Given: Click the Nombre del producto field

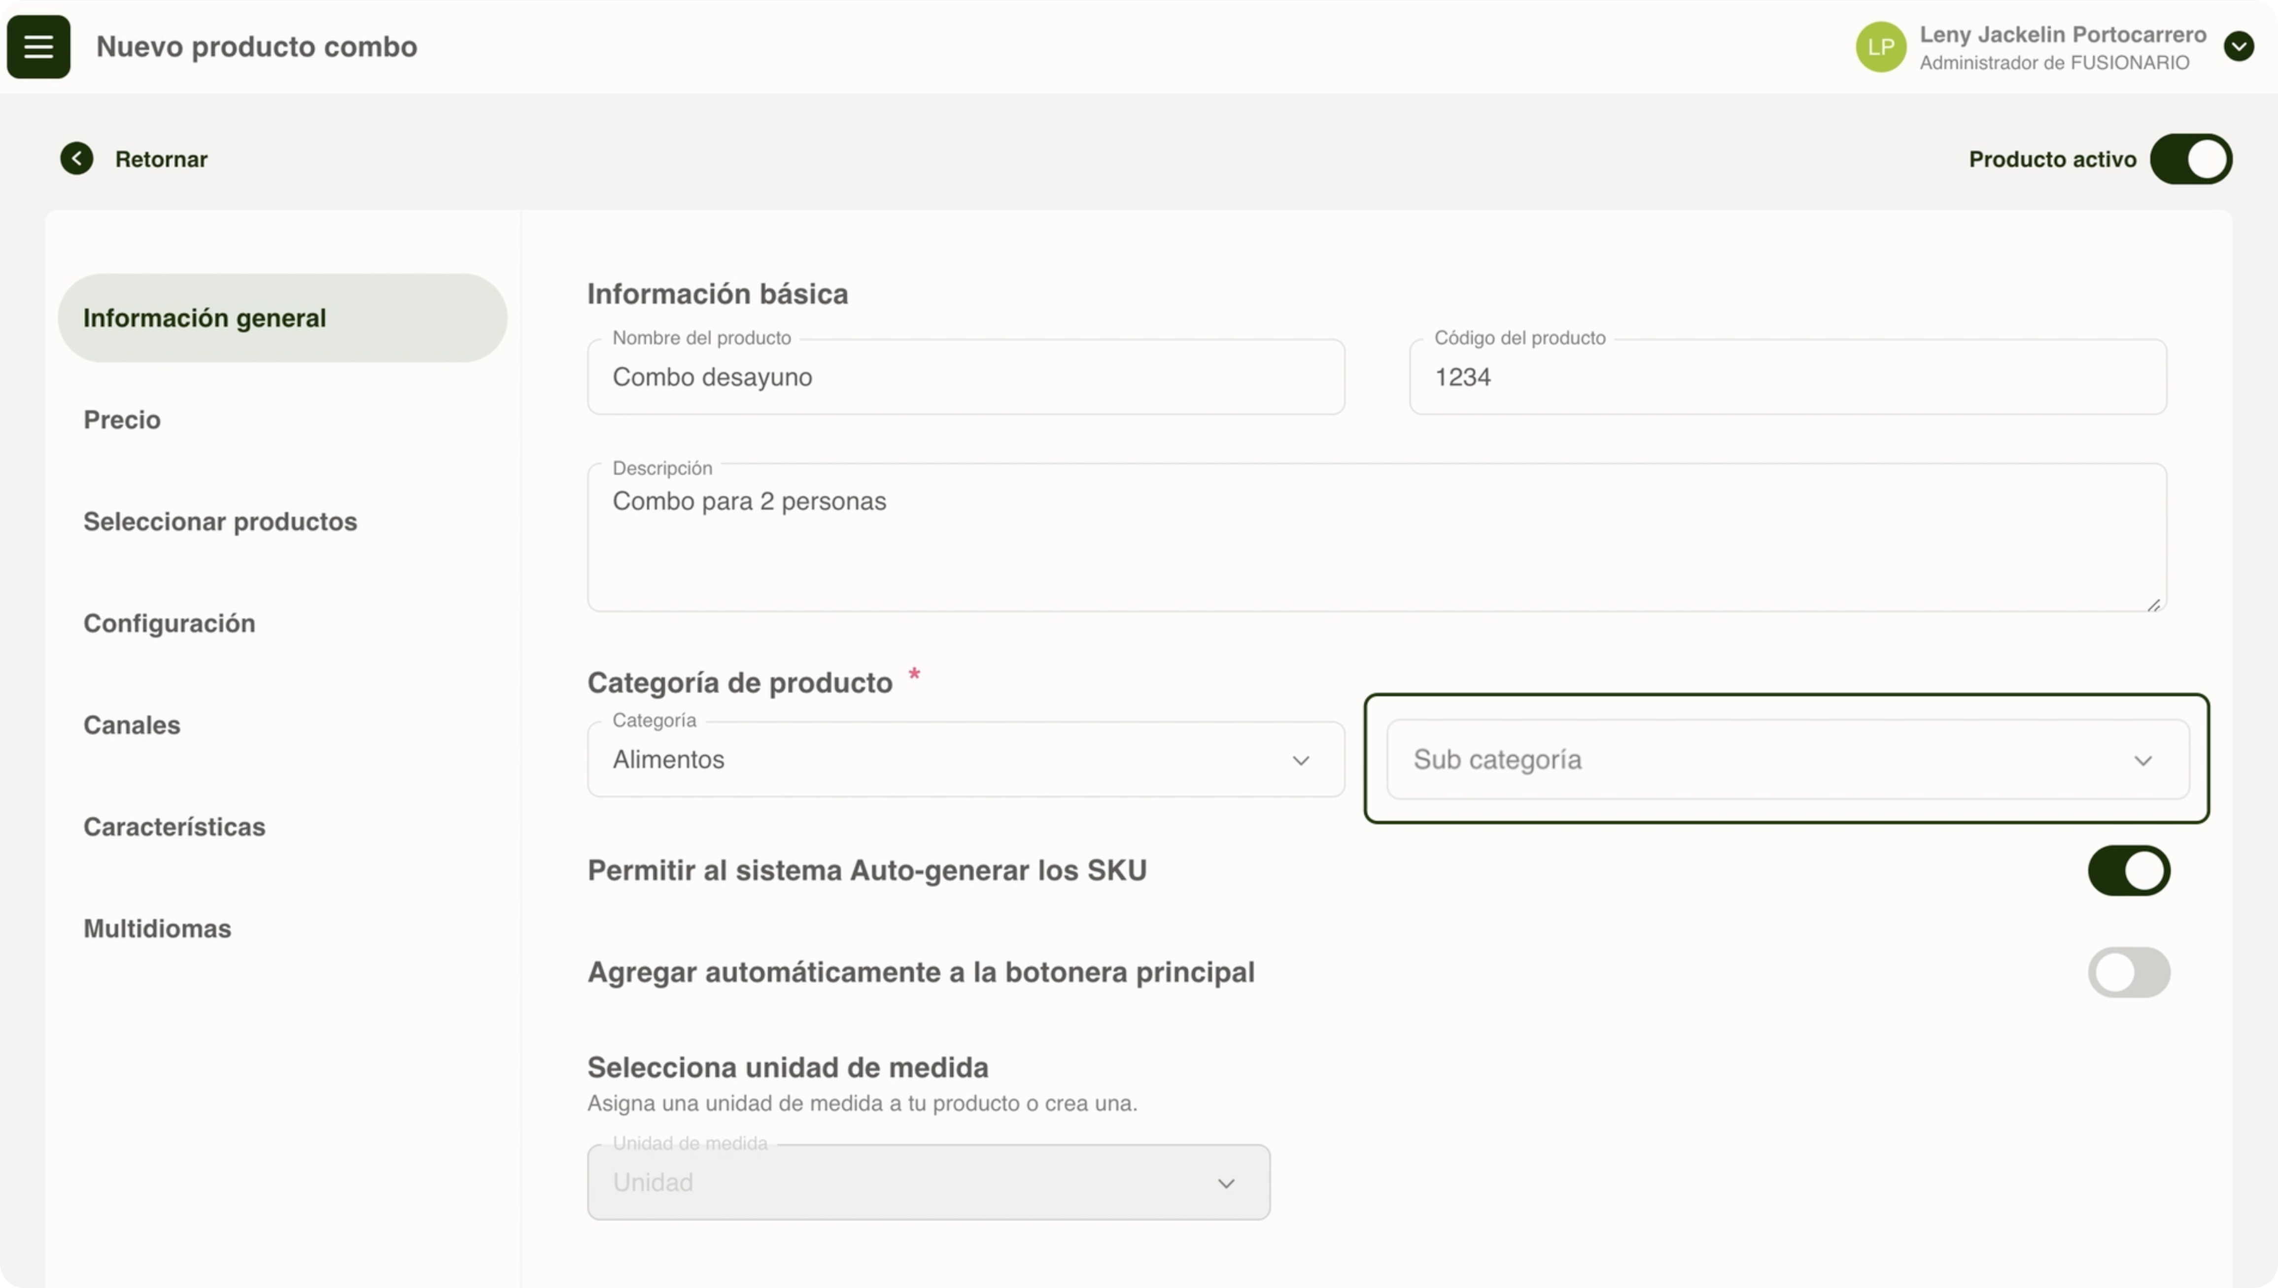Looking at the screenshot, I should tap(965, 377).
